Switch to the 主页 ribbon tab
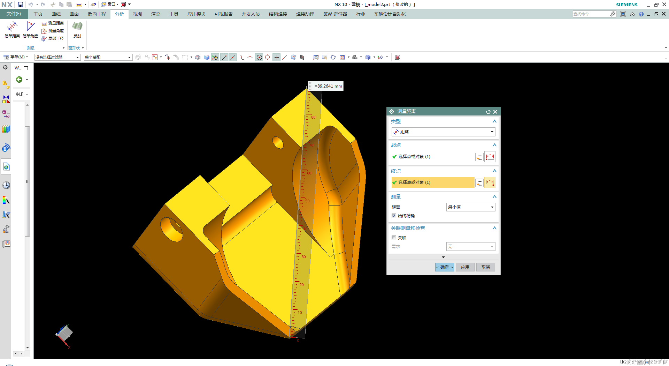 (38, 14)
